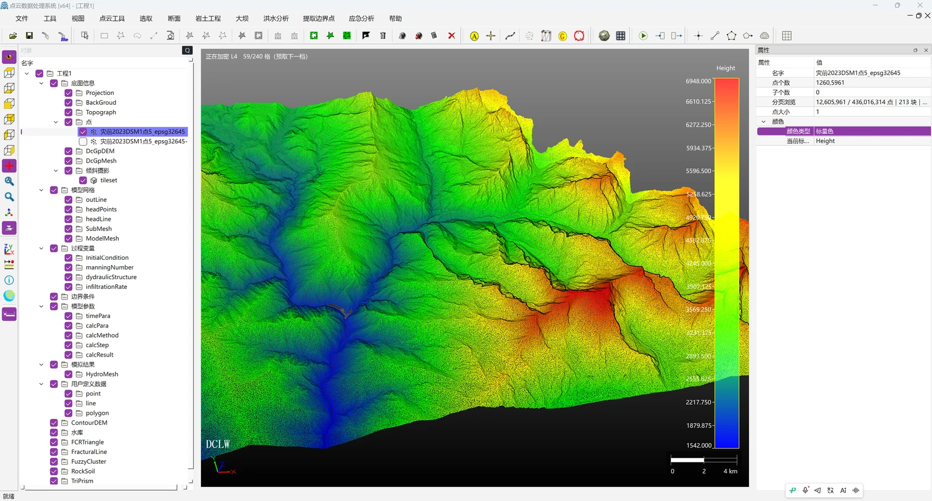Close the 属性 panel
This screenshot has height=501, width=932.
coord(926,50)
